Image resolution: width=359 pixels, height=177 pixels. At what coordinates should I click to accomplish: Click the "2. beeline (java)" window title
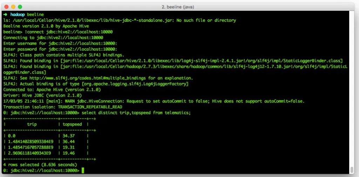pyautogui.click(x=179, y=7)
